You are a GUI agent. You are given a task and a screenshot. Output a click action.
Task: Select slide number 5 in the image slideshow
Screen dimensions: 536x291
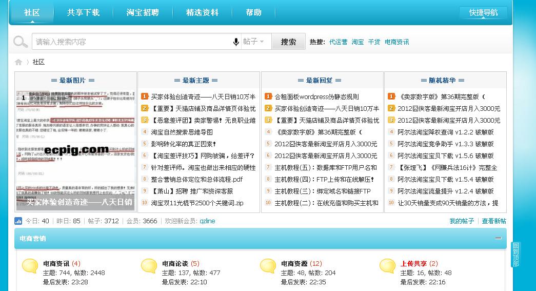67,98
